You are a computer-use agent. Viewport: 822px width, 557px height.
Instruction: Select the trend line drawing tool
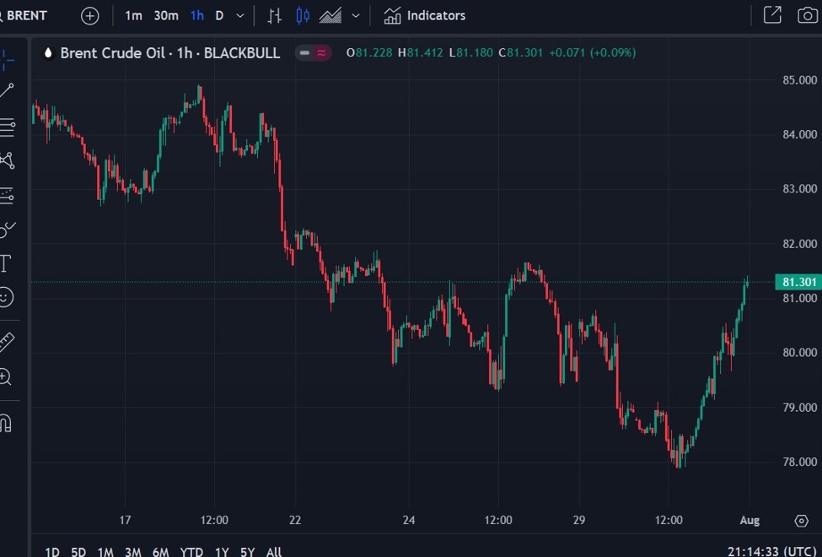(x=7, y=90)
